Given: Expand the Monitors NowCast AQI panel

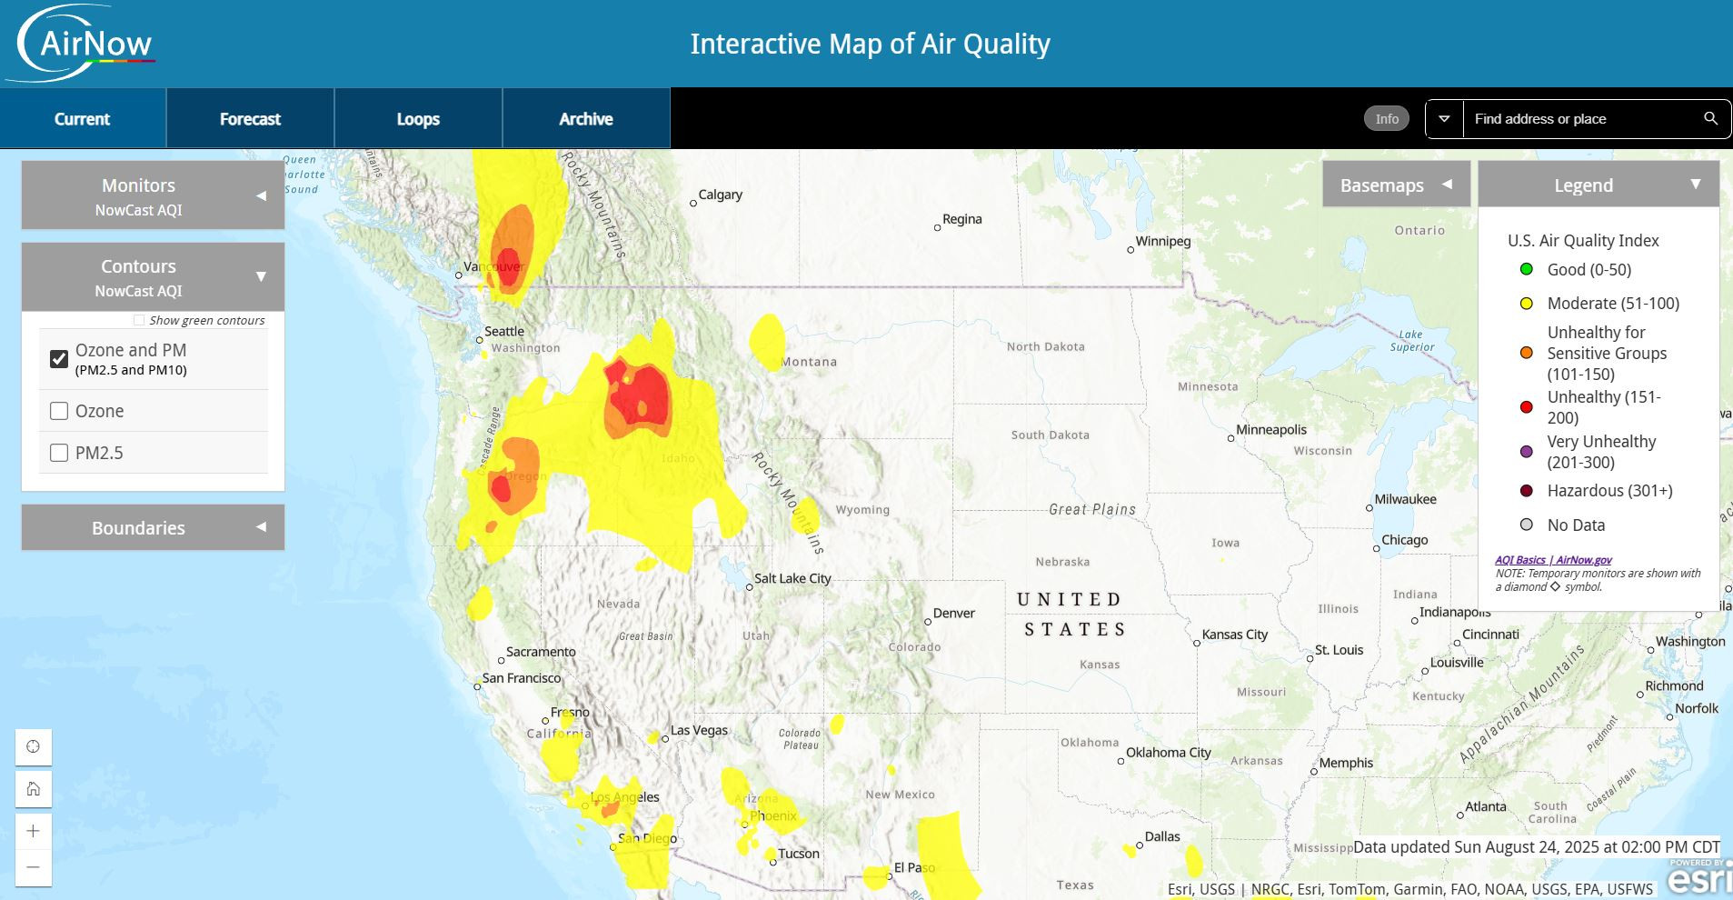Looking at the screenshot, I should click(x=153, y=195).
